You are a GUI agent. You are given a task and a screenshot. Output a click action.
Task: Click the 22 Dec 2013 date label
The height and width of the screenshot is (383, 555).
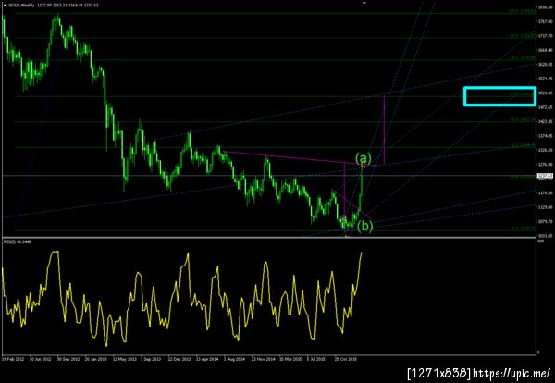pos(179,359)
